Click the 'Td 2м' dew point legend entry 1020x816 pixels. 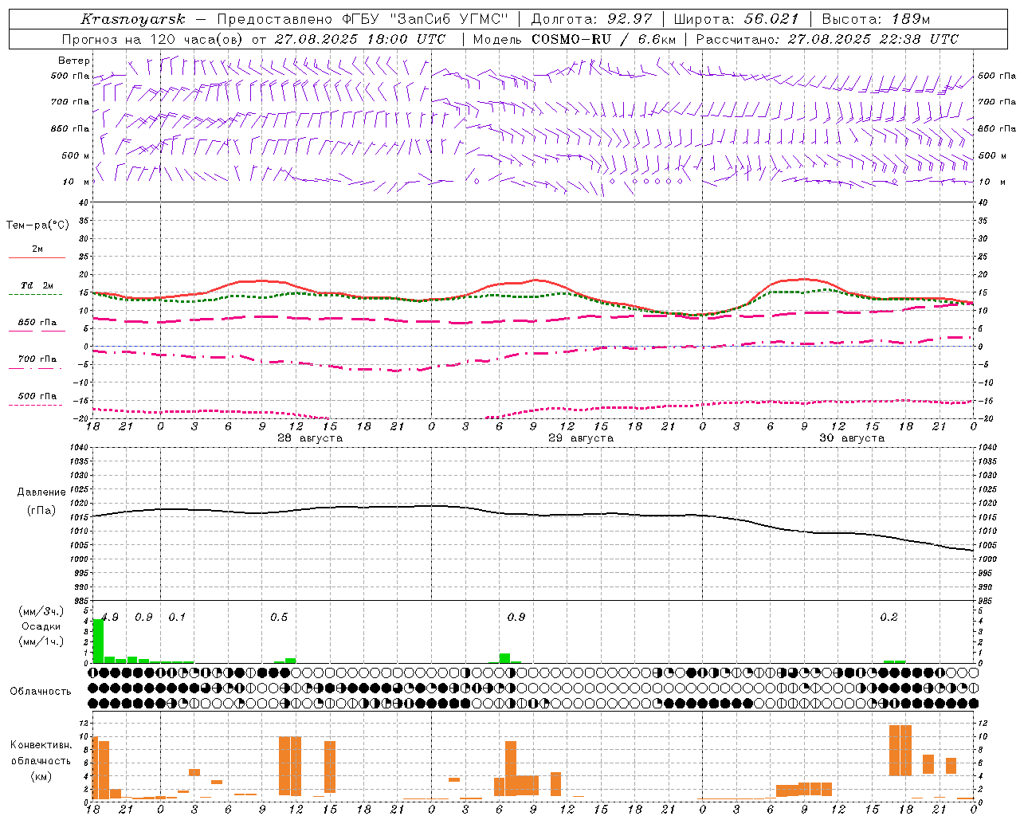click(37, 285)
